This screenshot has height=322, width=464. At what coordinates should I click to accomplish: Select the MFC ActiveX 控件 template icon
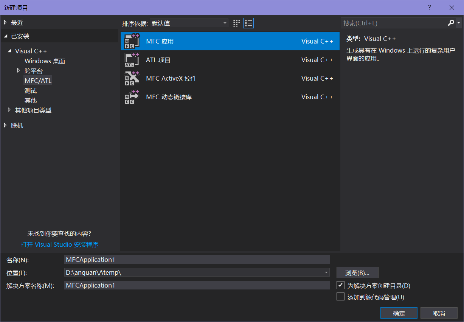click(x=132, y=78)
